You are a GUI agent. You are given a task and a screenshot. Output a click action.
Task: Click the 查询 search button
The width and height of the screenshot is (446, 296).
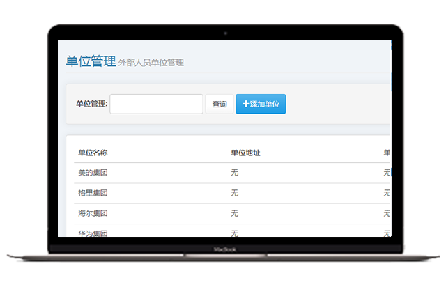coord(219,104)
